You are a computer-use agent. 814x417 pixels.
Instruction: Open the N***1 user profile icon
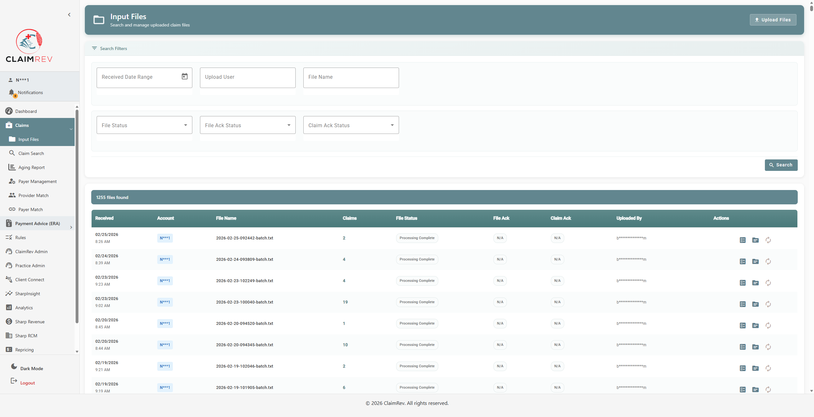(x=11, y=80)
